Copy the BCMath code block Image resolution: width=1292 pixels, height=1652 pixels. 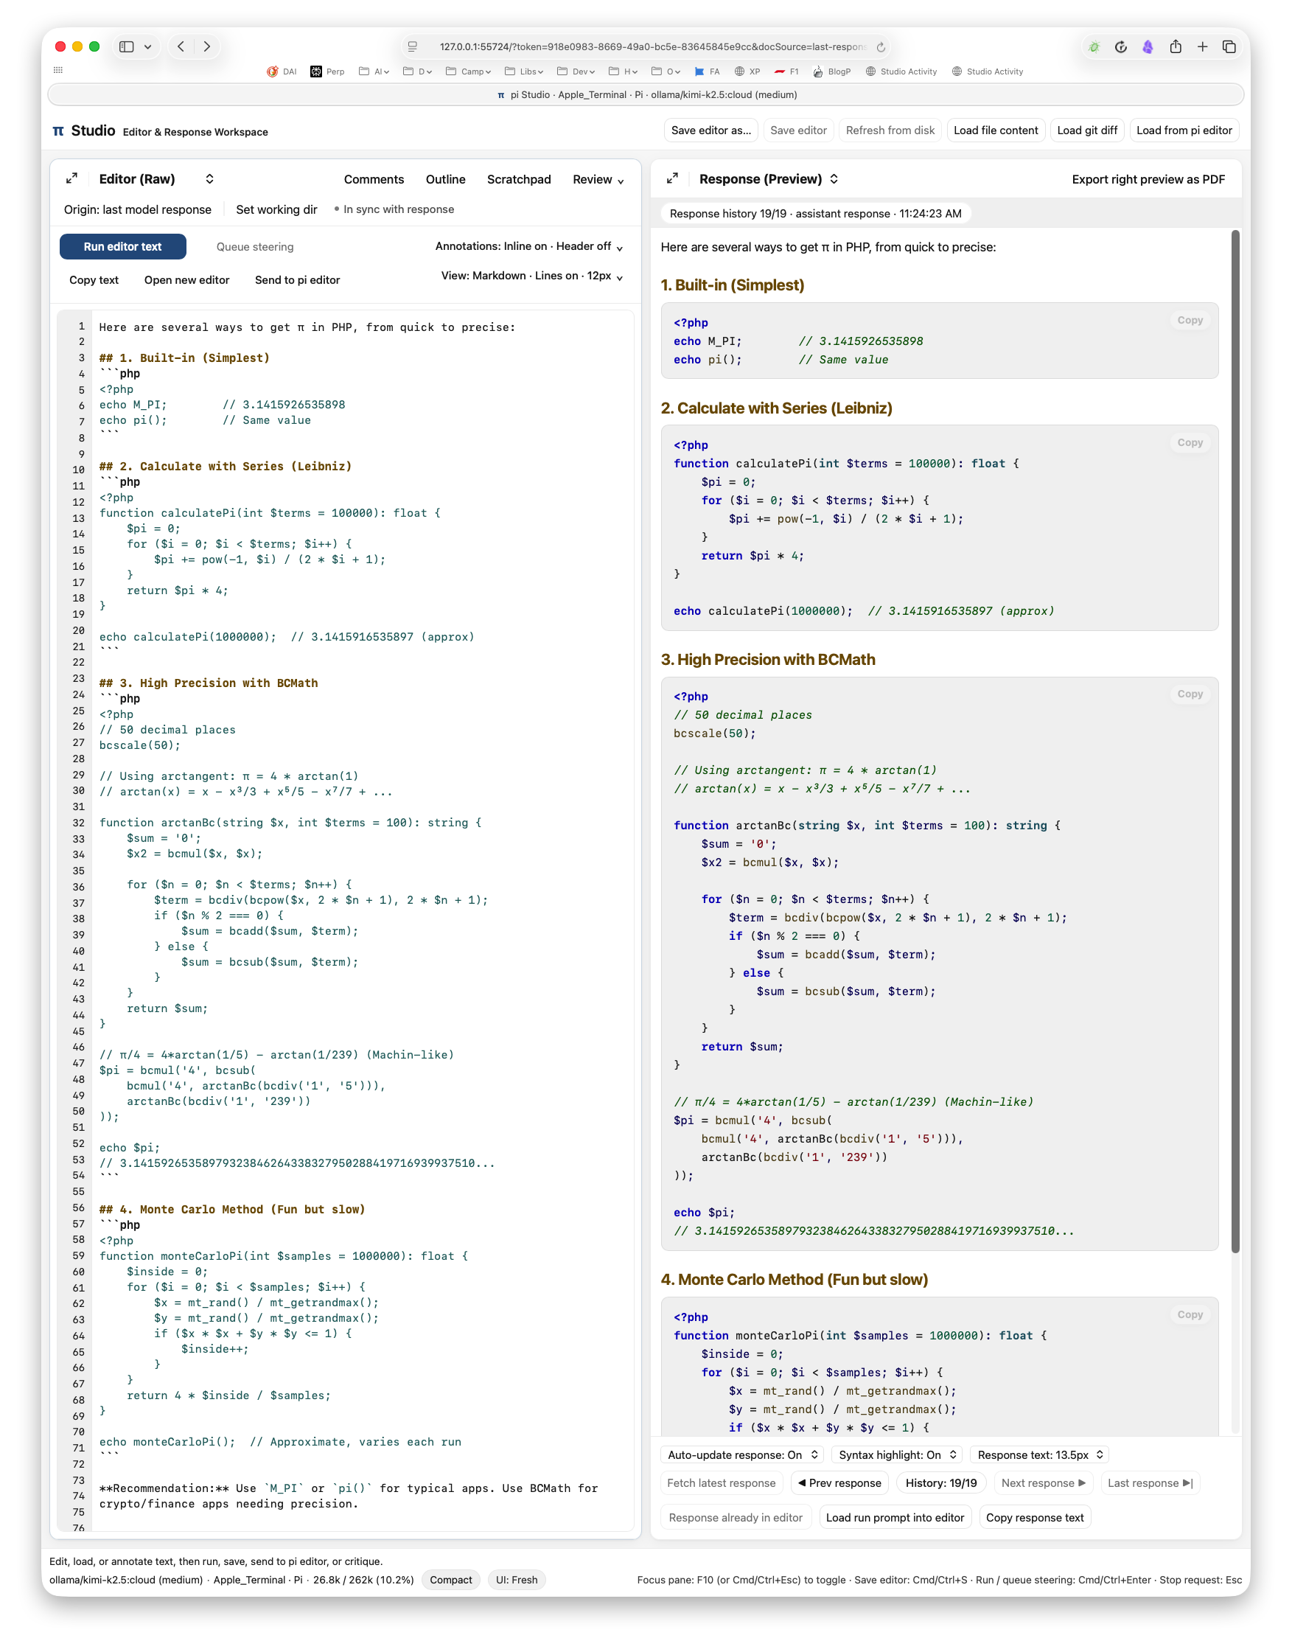click(1189, 694)
